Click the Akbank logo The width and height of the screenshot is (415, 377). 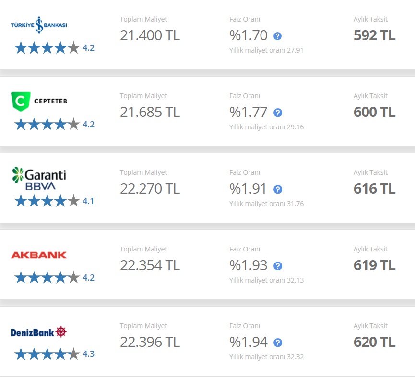39,255
